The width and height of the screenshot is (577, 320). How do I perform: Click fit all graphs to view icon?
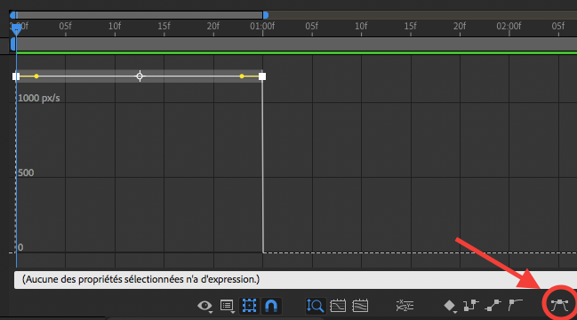point(360,306)
